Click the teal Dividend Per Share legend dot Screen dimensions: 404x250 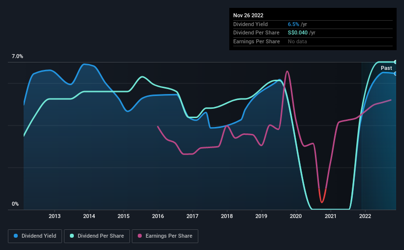coord(72,236)
